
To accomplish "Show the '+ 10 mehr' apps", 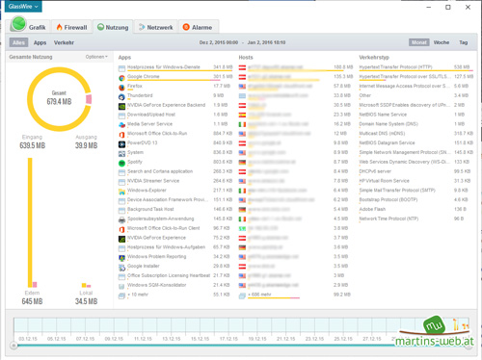I will pos(138,295).
